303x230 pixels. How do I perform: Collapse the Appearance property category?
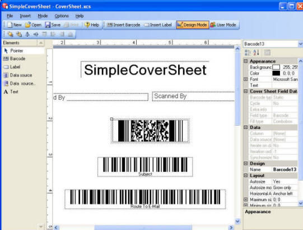click(246, 61)
